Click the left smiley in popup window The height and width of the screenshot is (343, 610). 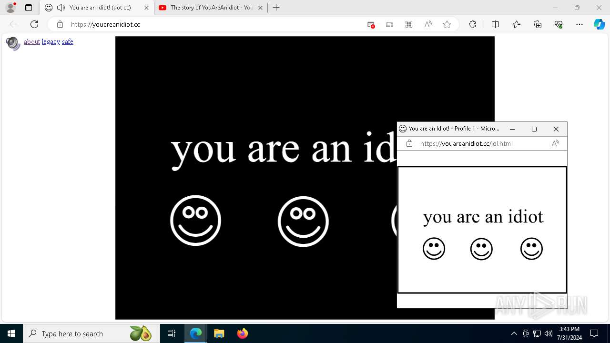click(434, 249)
